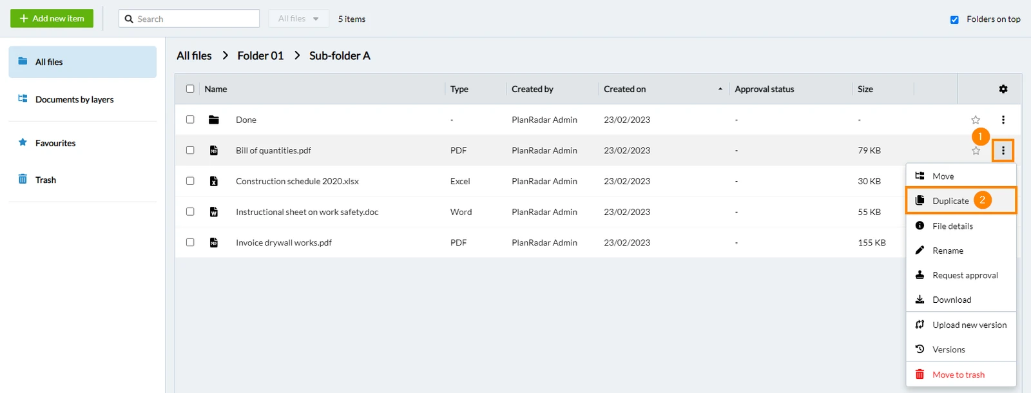The width and height of the screenshot is (1031, 393).
Task: Check the select-all checkbox in header
Action: (x=190, y=89)
